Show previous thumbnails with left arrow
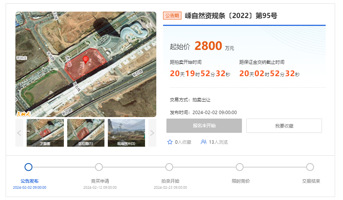The image size is (343, 200). [x=19, y=133]
